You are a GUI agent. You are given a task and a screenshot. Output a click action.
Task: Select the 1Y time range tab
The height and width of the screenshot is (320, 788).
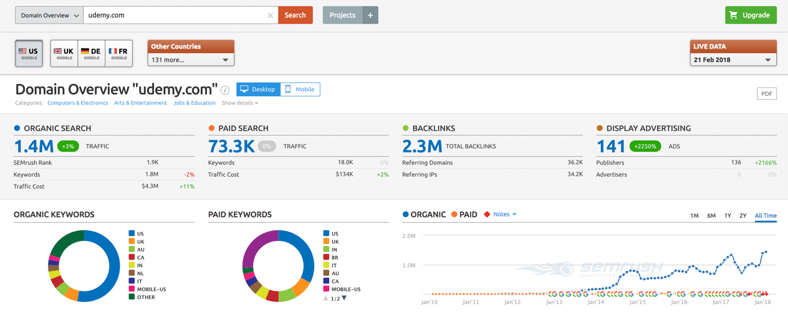tap(728, 215)
